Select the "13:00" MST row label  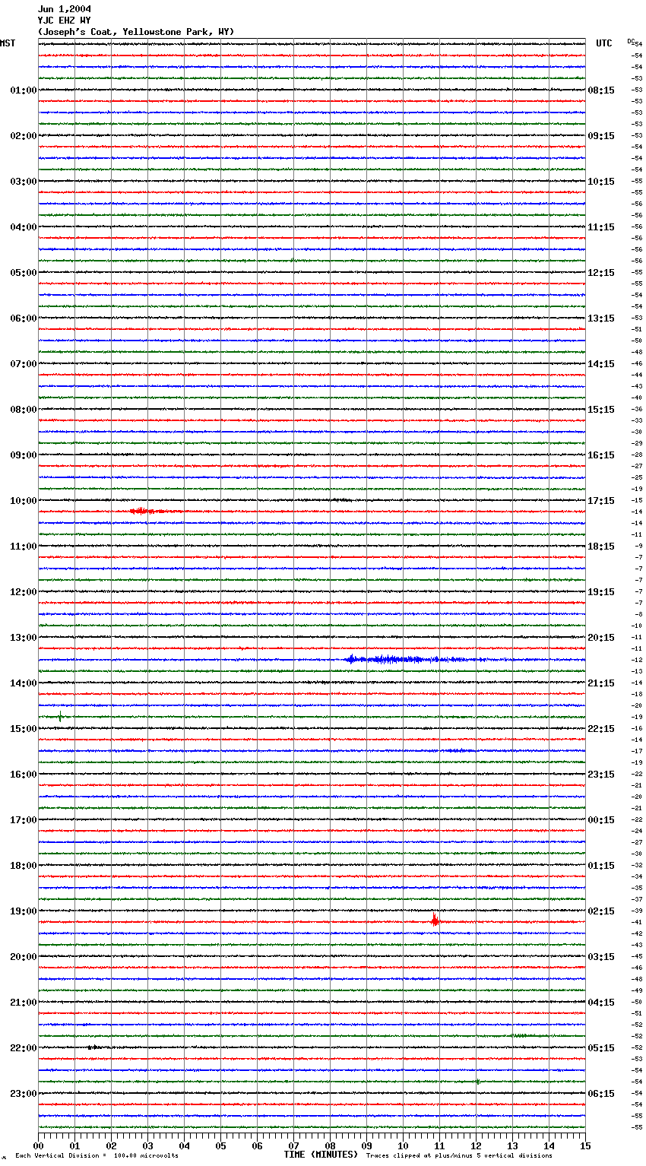tap(24, 638)
